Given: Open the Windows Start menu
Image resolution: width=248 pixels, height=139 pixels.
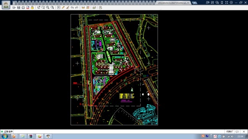Looking at the screenshot, I should 5,136.
